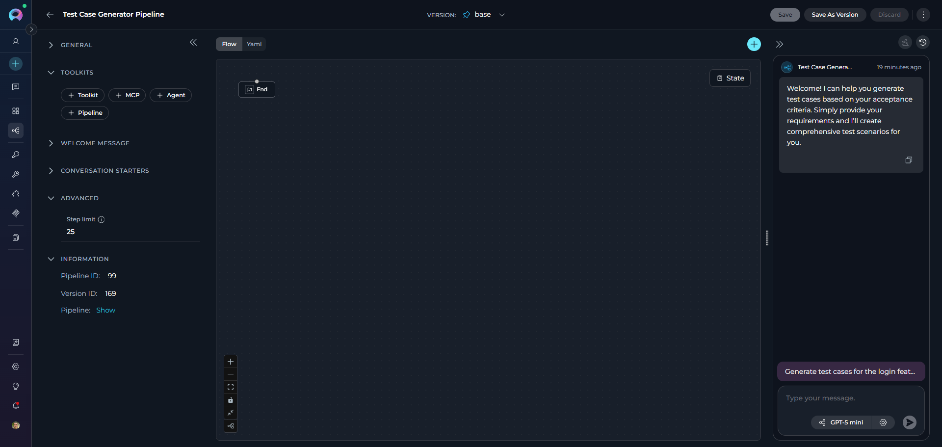Open the key credentials icon in sidebar

coord(16,155)
